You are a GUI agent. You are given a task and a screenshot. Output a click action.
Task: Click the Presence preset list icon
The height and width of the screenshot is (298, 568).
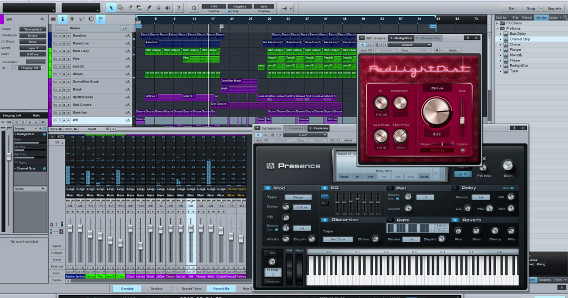point(273,135)
